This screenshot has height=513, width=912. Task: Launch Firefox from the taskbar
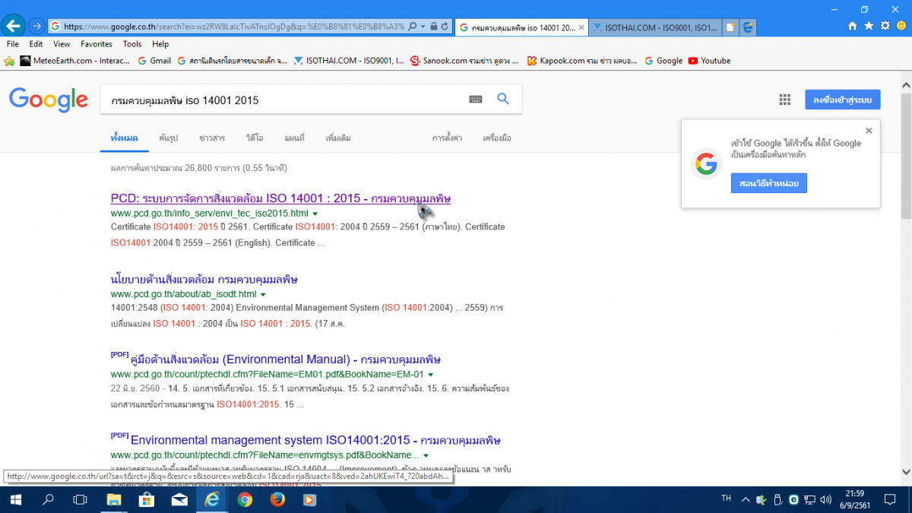277,499
